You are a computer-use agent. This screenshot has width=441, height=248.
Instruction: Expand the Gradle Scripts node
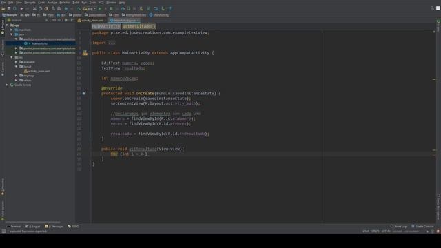point(7,85)
